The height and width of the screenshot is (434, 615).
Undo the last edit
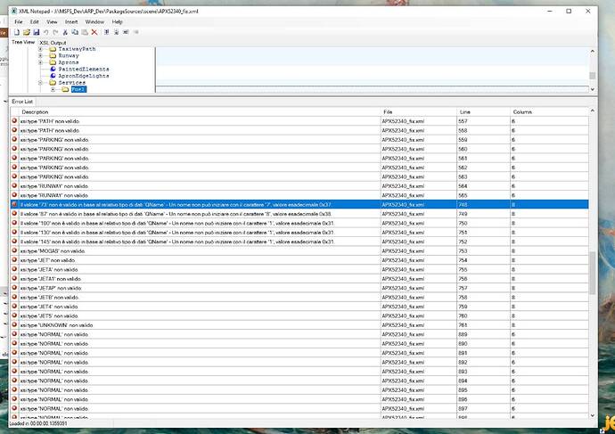pos(45,32)
